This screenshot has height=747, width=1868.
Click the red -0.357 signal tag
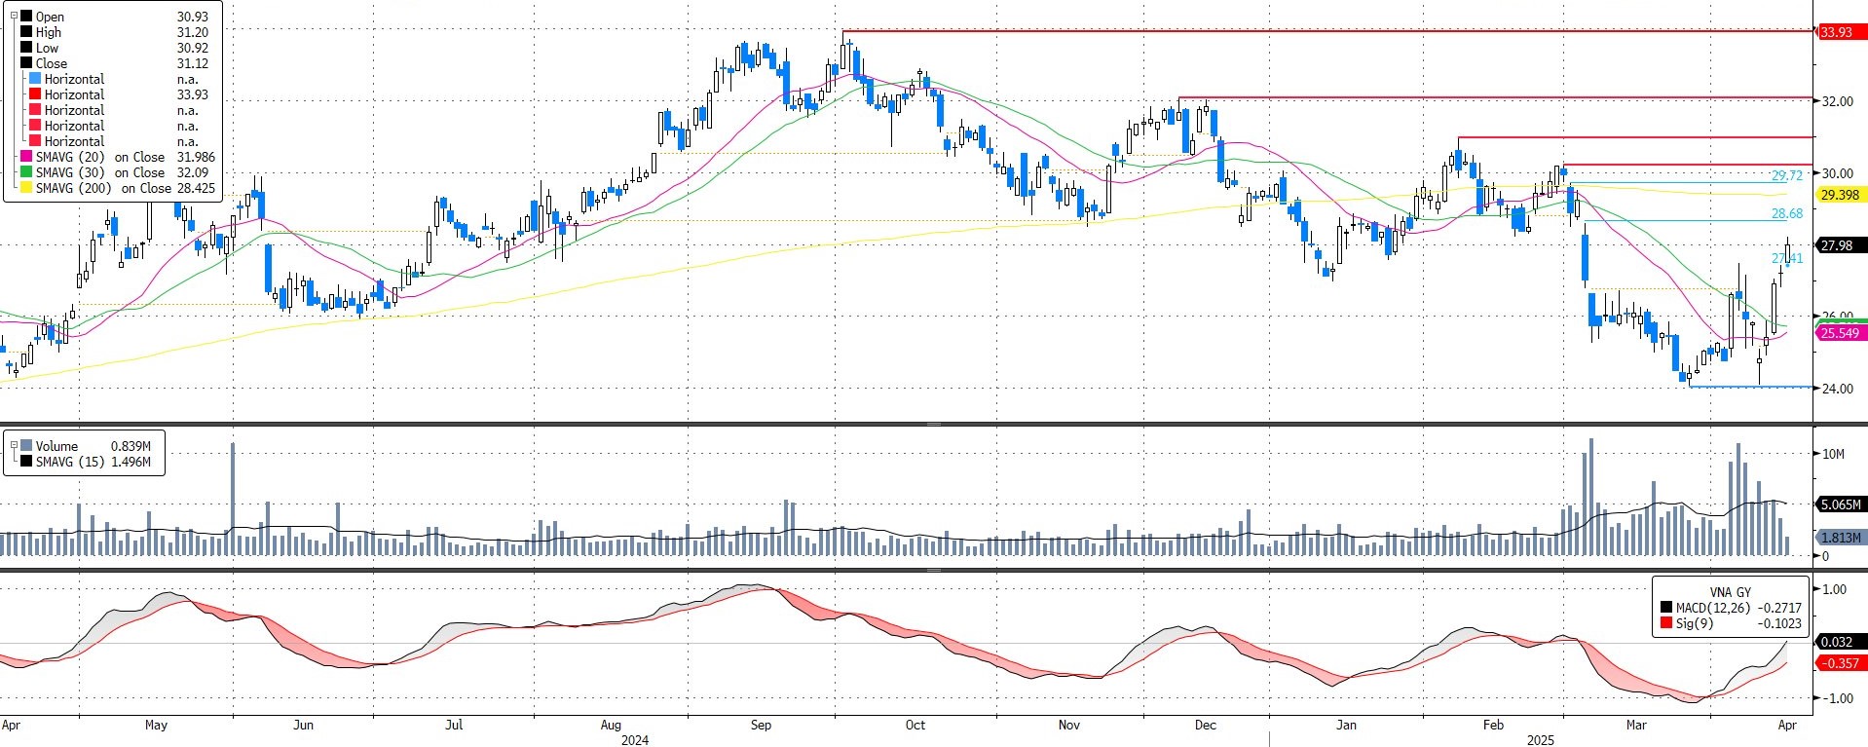click(1840, 663)
